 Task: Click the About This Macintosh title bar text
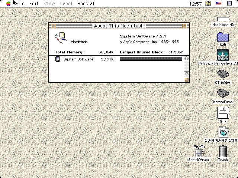tap(119, 26)
